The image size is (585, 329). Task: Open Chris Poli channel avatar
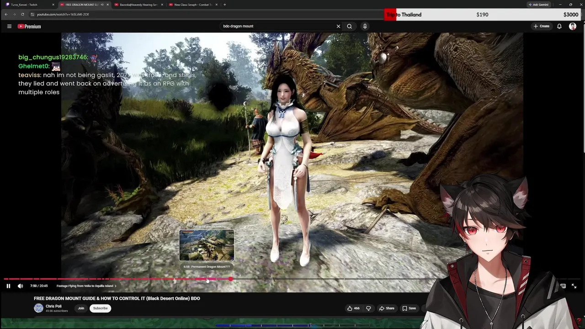38,308
